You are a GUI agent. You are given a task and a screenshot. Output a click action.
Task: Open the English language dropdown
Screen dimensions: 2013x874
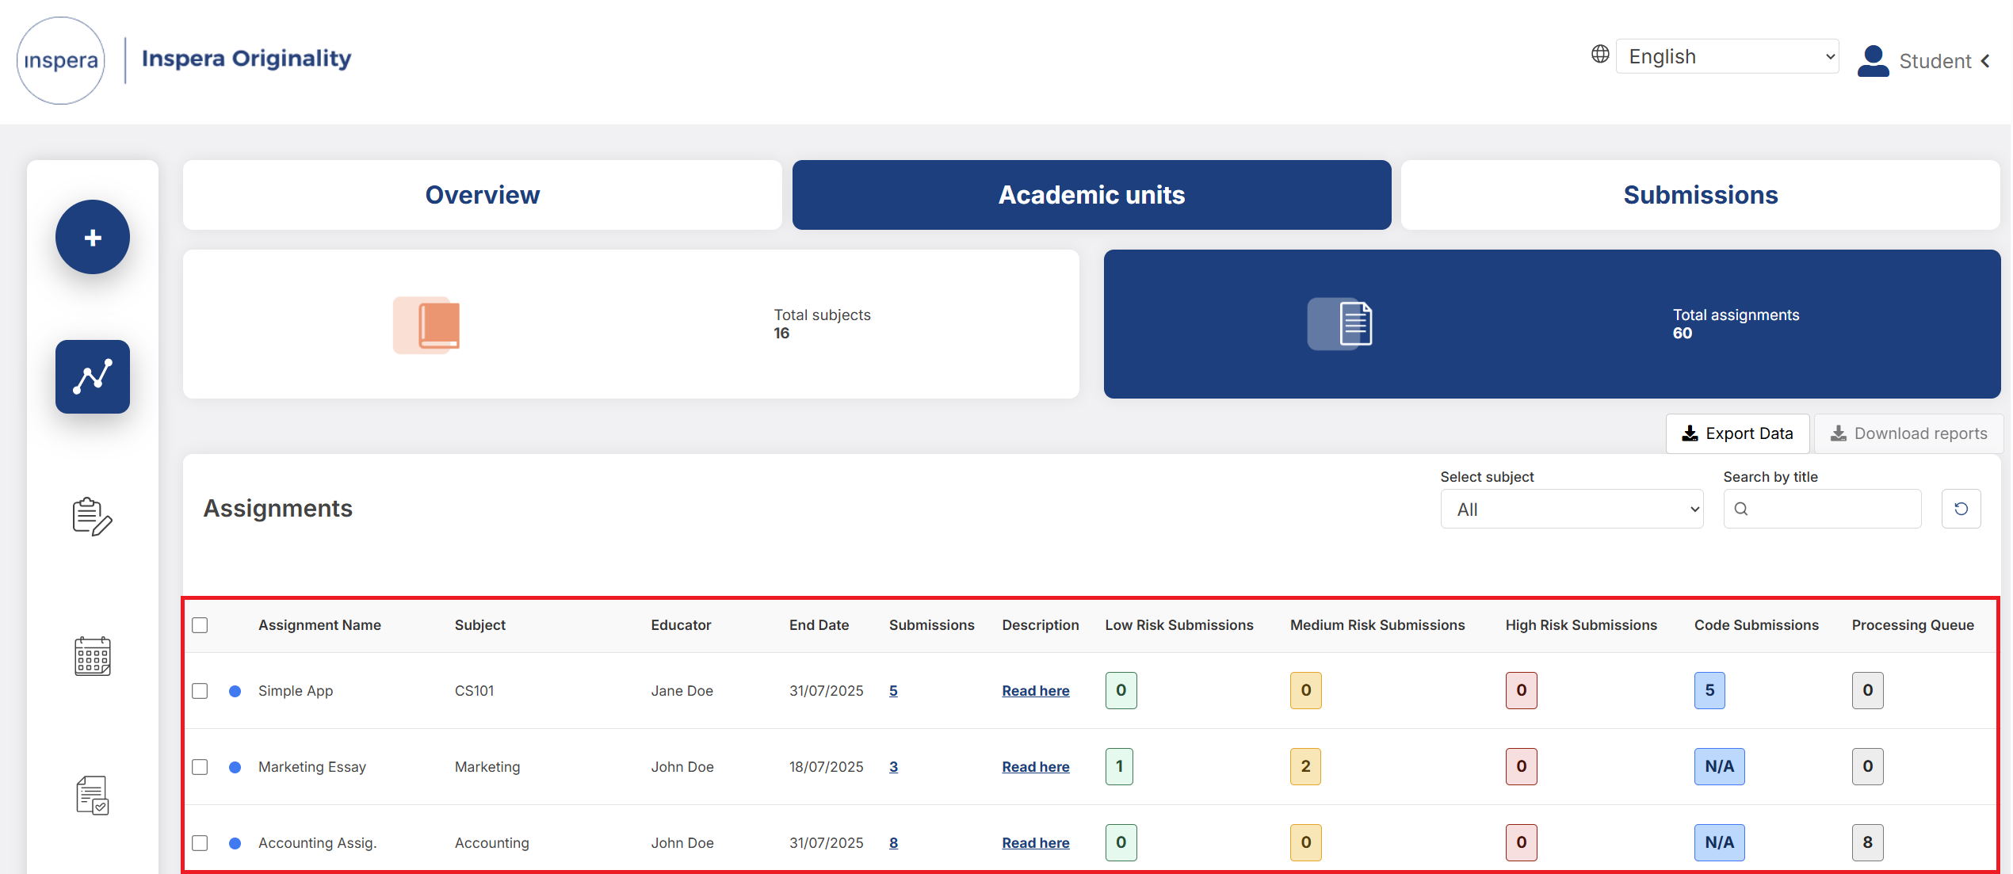pyautogui.click(x=1728, y=56)
